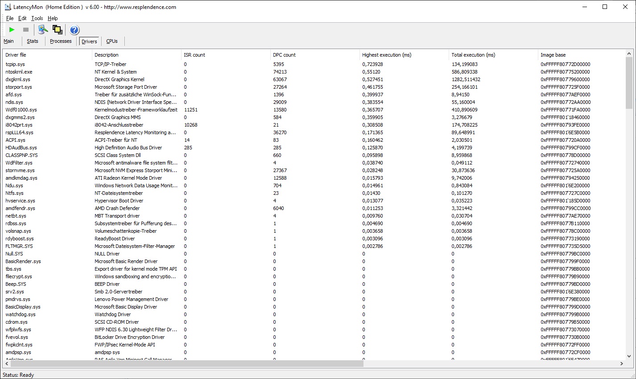
Task: Maximize the LatencyMon window
Action: tap(605, 7)
